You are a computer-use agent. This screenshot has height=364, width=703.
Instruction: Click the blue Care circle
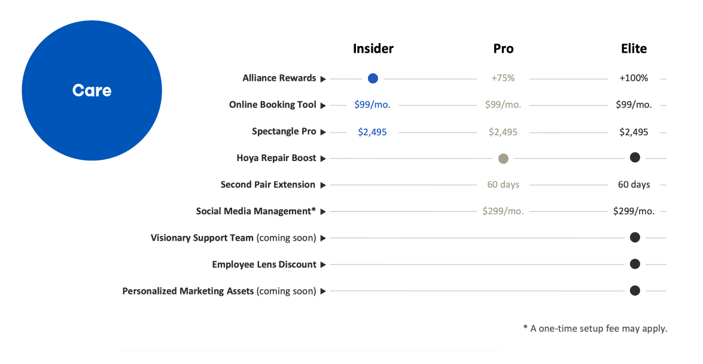pos(92,90)
